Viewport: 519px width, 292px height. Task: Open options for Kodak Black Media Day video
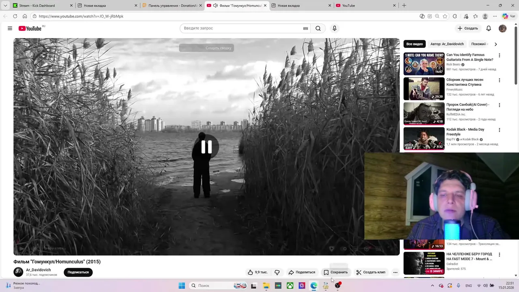pyautogui.click(x=499, y=130)
